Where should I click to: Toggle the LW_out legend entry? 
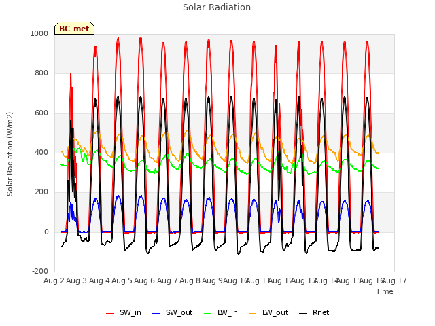click(x=268, y=312)
